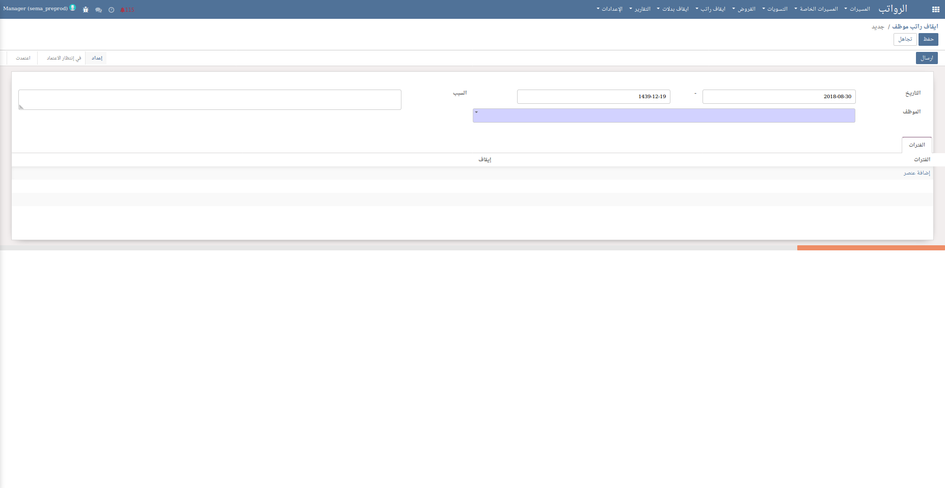
Task: Open the الموظف employee dropdown field
Action: [663, 116]
